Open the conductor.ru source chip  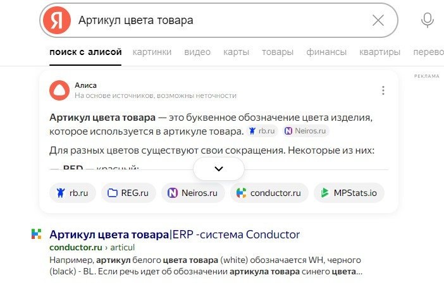(269, 193)
